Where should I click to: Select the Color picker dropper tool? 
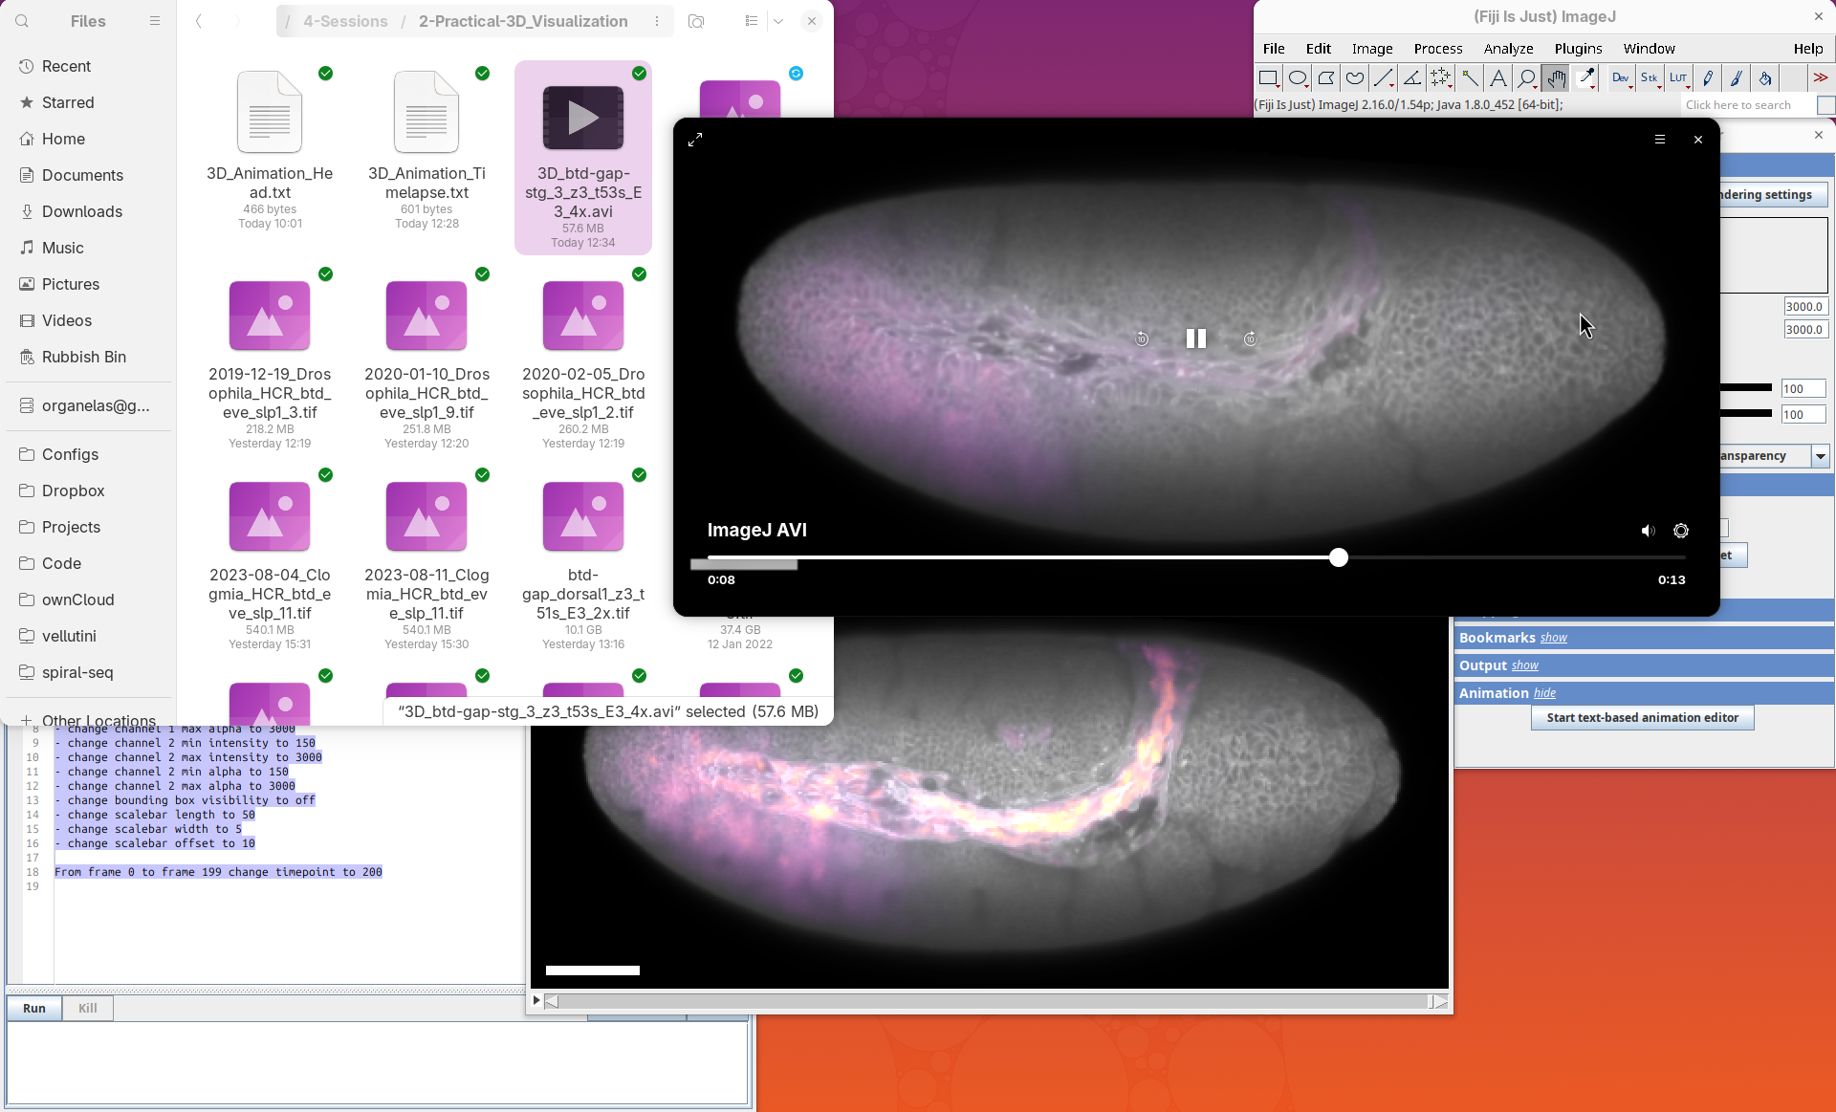click(x=1586, y=78)
